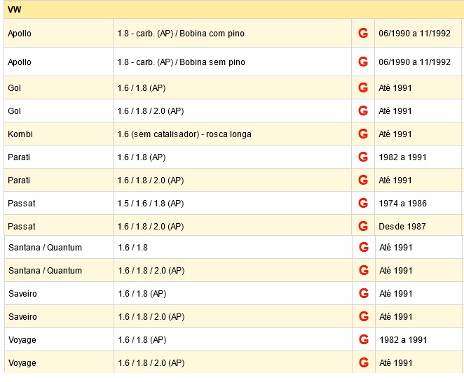Click the G icon for Parati 1.6 / 1.8 / 2.0
Screen dimensions: 464x382
coord(363,180)
